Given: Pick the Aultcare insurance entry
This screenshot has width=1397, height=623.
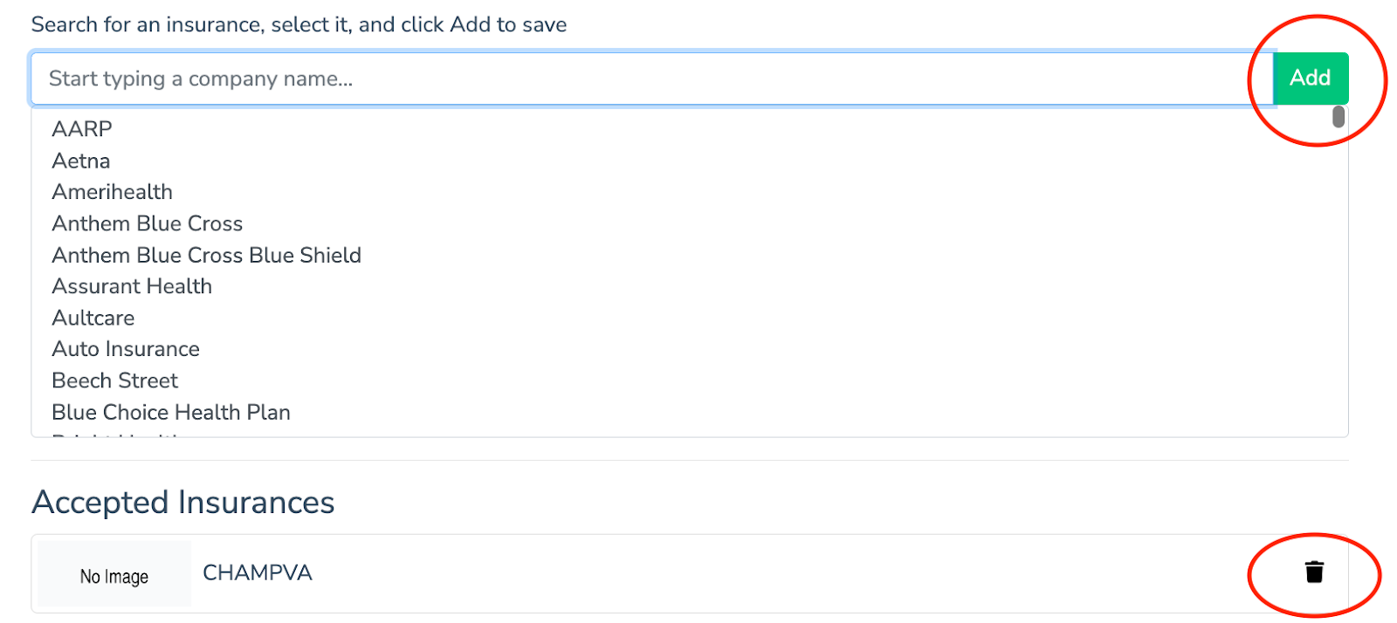Looking at the screenshot, I should [93, 318].
